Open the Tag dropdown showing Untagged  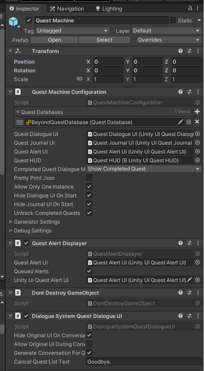(x=73, y=31)
